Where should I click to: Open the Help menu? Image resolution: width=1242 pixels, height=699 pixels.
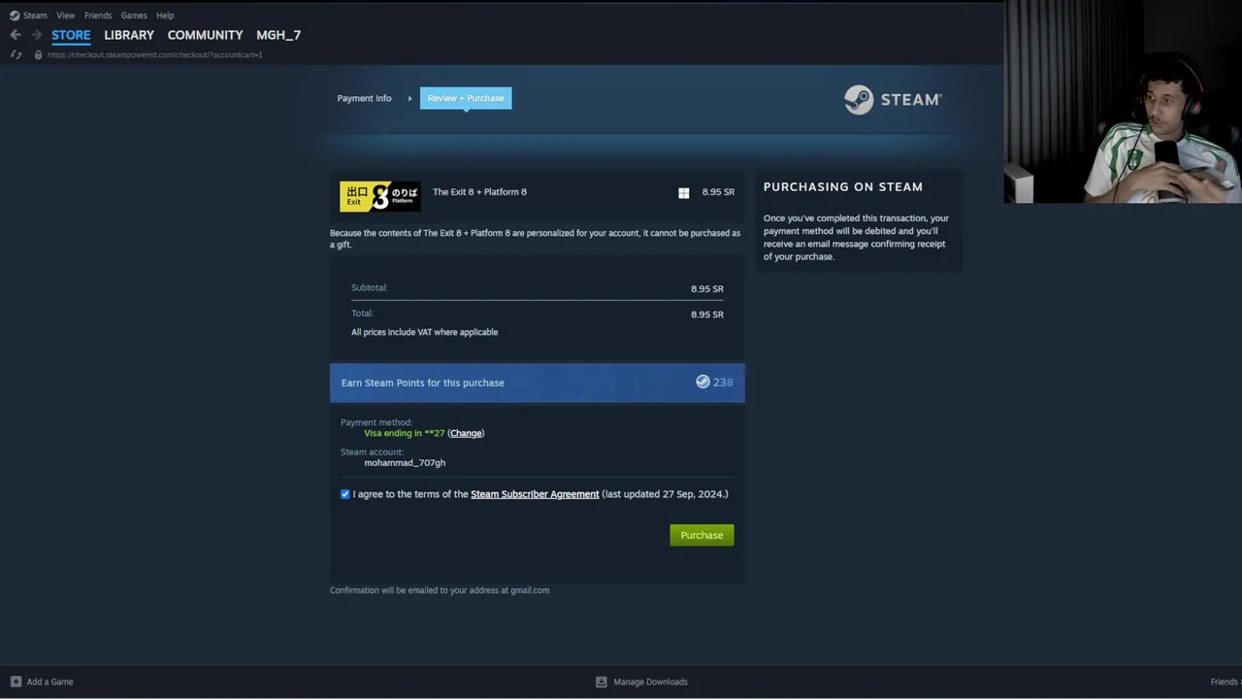click(165, 16)
